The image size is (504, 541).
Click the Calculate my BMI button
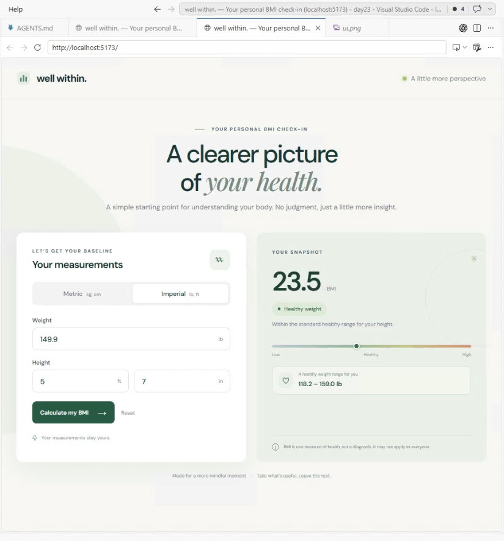pyautogui.click(x=73, y=412)
